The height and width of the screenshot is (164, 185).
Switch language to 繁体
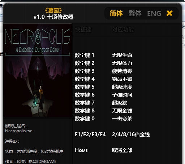click(135, 13)
